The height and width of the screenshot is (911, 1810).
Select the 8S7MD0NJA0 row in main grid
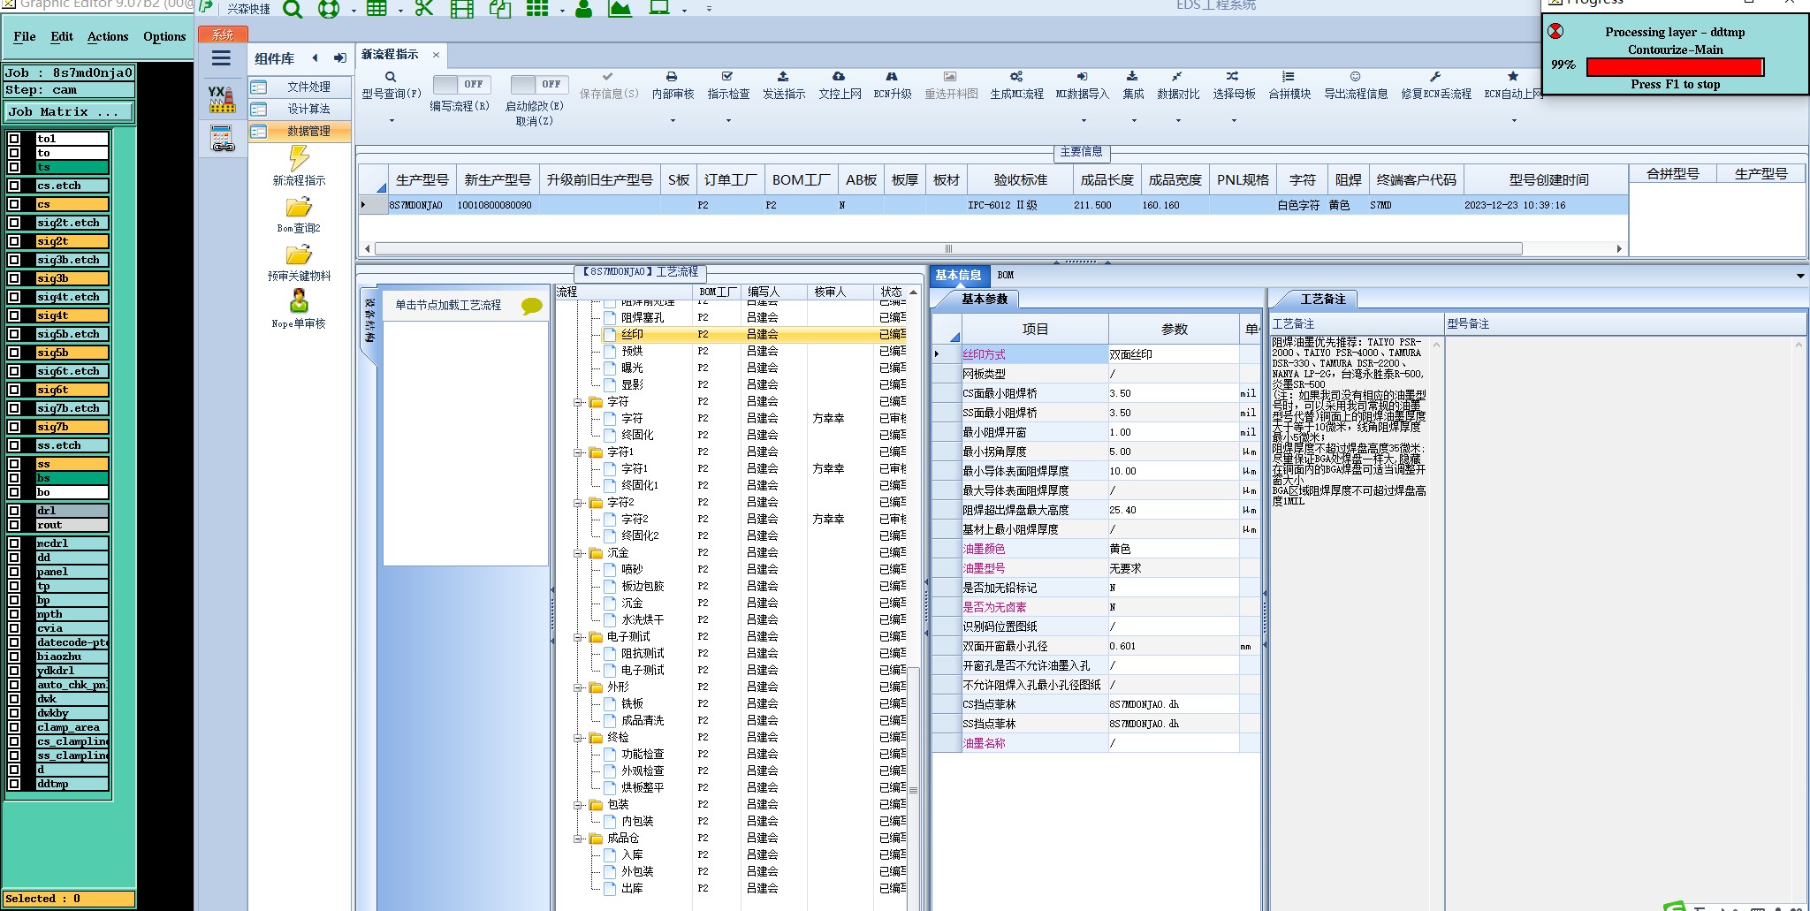coord(993,205)
